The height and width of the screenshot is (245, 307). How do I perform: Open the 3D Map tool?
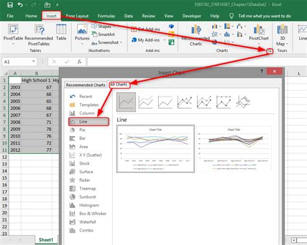click(x=282, y=34)
